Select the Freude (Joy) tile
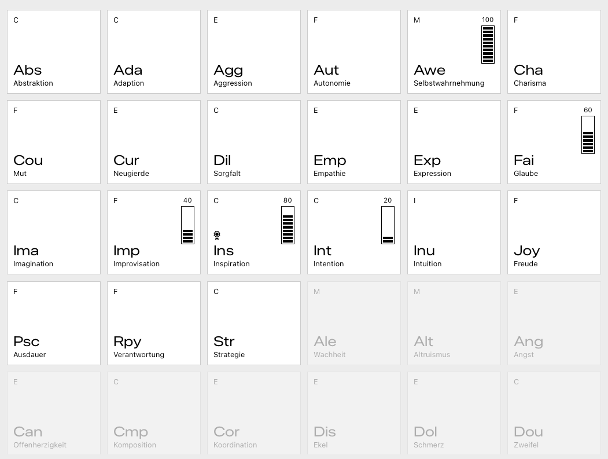This screenshot has width=608, height=459. [x=554, y=232]
